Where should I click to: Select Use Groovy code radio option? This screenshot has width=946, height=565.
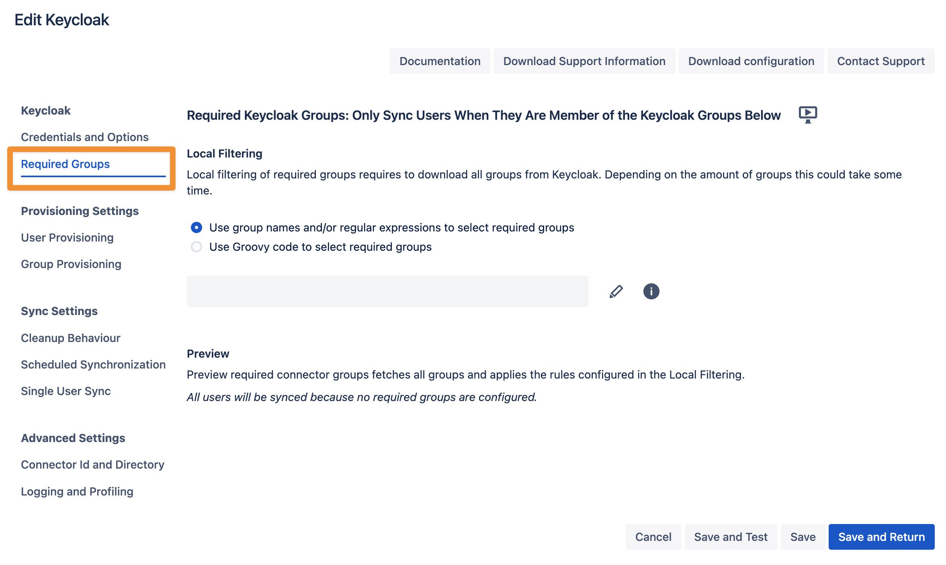197,247
